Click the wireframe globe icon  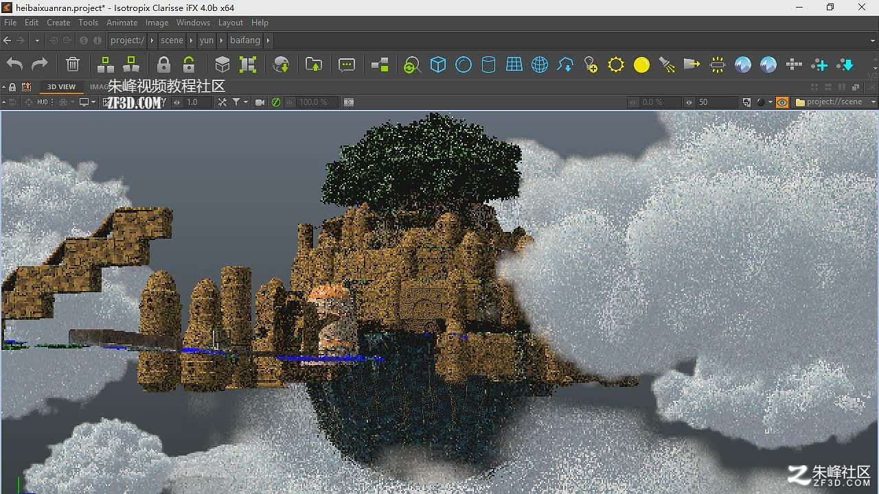(540, 64)
